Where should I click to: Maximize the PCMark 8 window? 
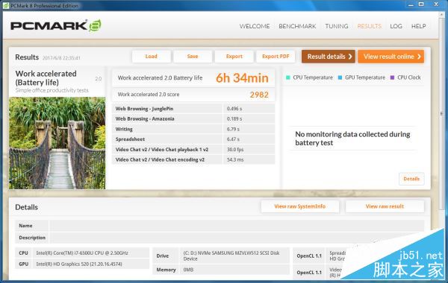tap(421, 4)
